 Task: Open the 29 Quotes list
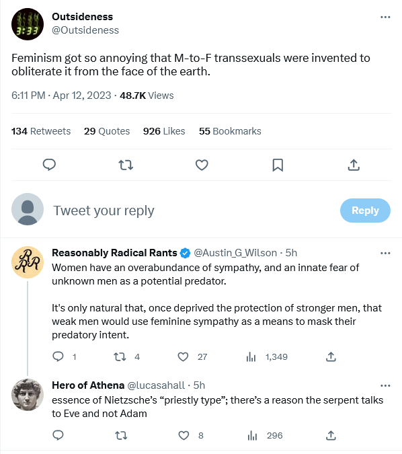107,131
